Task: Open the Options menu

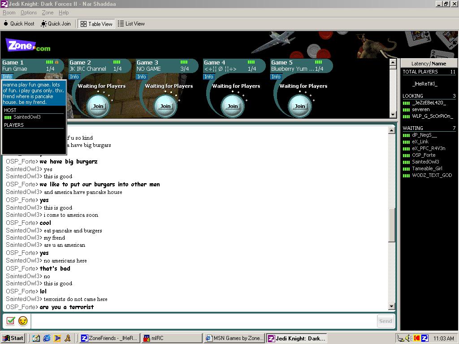Action: point(29,13)
